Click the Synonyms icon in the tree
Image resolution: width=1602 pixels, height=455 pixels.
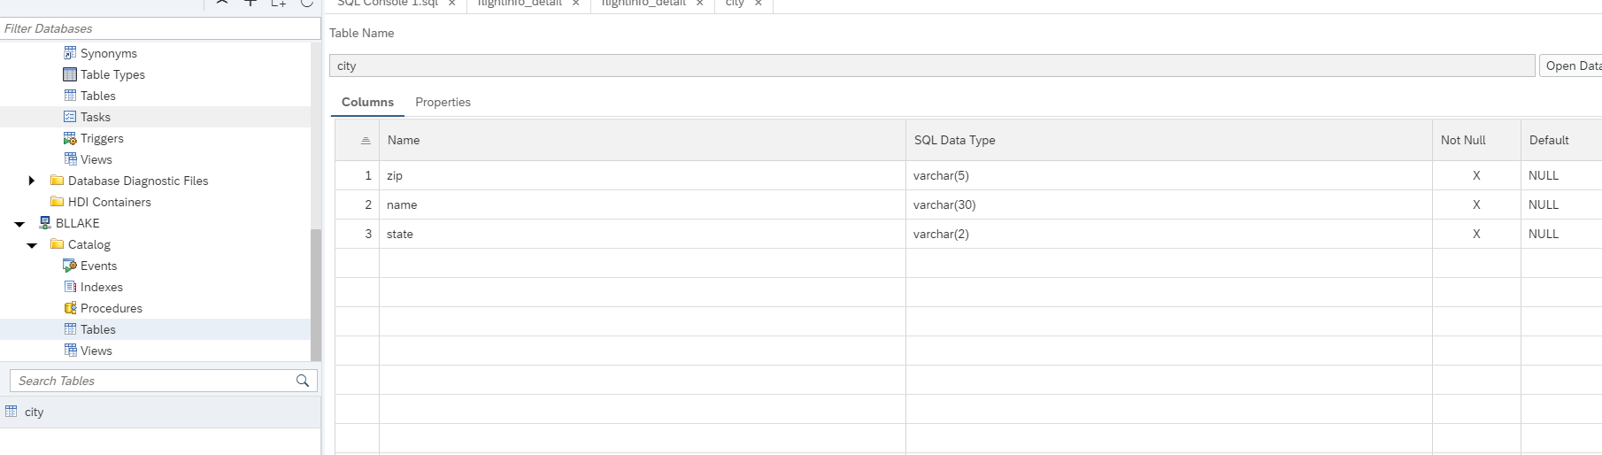(x=70, y=53)
